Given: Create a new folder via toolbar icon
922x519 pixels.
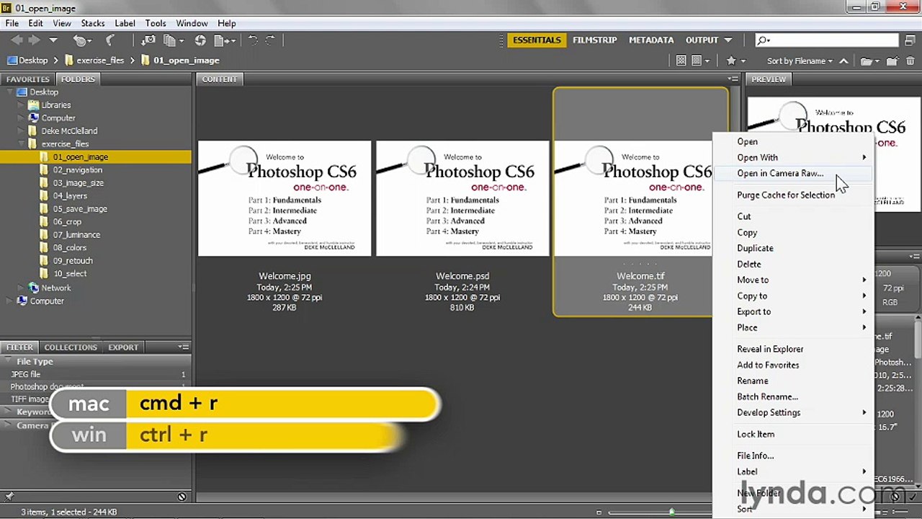Looking at the screenshot, I should (x=892, y=61).
